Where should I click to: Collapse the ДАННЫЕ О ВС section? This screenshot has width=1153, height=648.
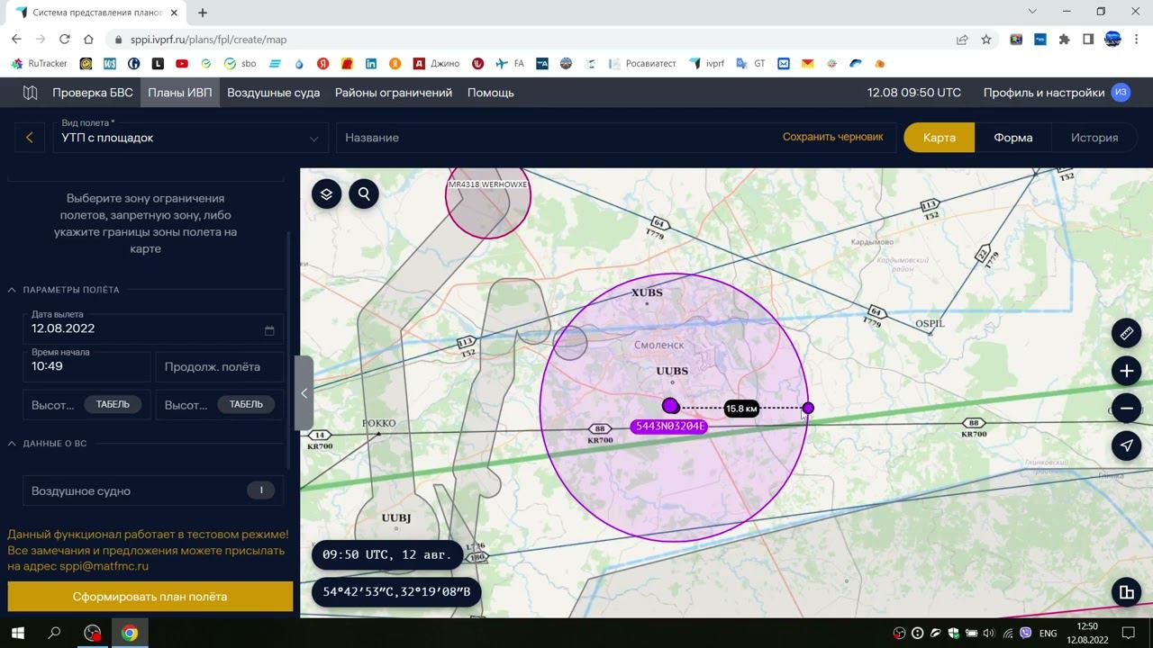coord(13,444)
